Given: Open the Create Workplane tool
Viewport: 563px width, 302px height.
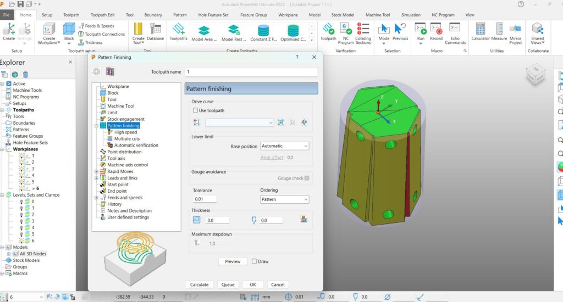Looking at the screenshot, I should [49, 33].
